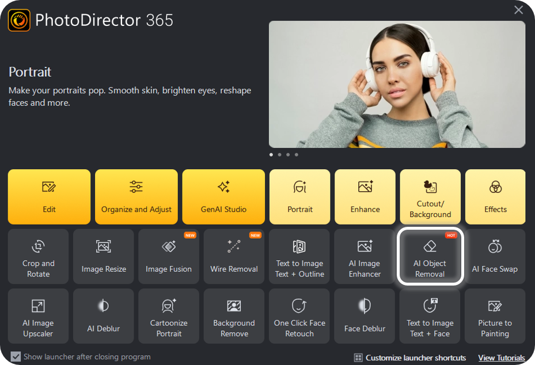The image size is (535, 365).
Task: Select the Effects category
Action: pos(495,197)
